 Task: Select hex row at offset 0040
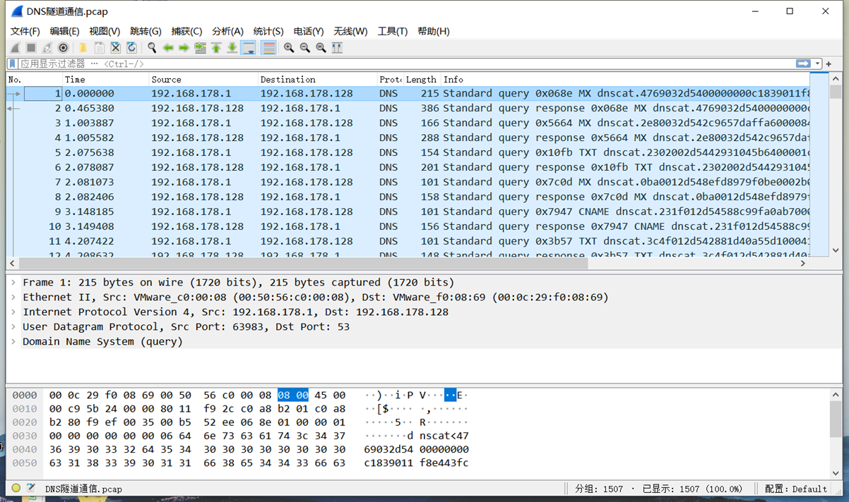pos(240,449)
